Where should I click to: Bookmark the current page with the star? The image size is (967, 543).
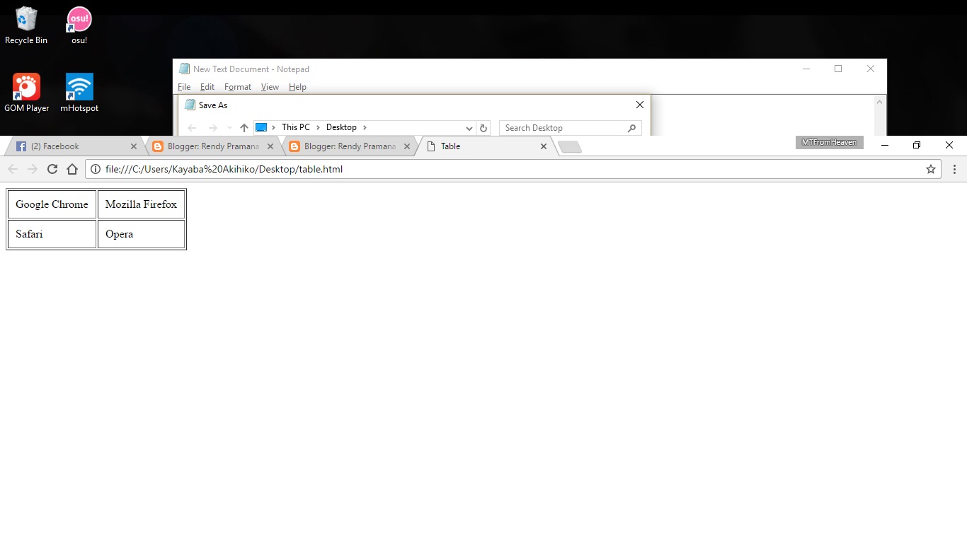[x=930, y=169]
